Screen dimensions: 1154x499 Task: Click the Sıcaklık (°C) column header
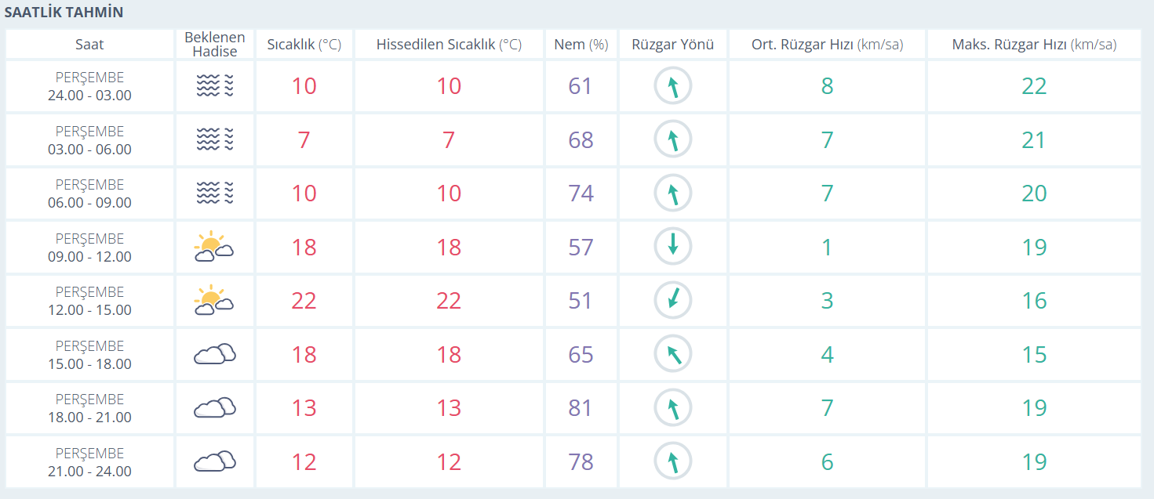(304, 45)
